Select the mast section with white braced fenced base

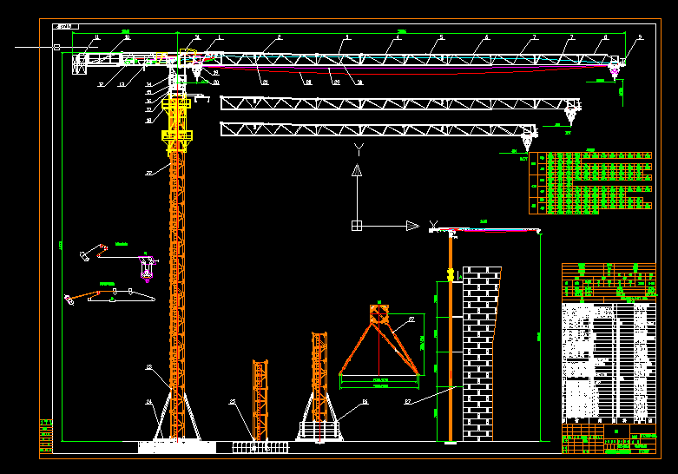click(319, 386)
